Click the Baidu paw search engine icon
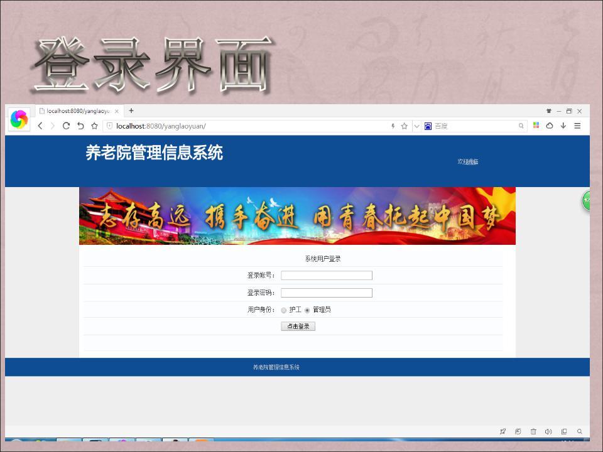Image resolution: width=603 pixels, height=452 pixels. pyautogui.click(x=428, y=126)
